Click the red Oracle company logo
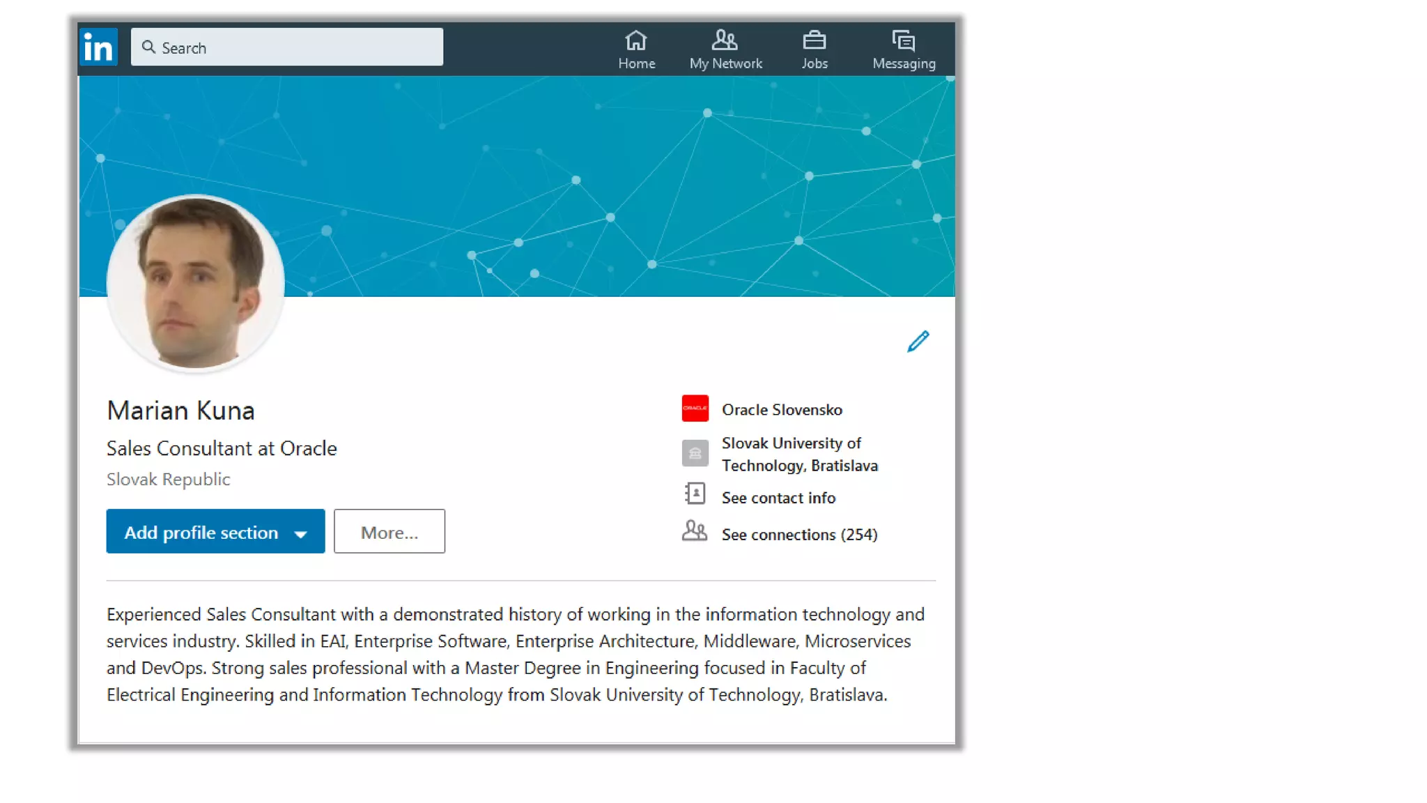The width and height of the screenshot is (1427, 803). tap(695, 408)
